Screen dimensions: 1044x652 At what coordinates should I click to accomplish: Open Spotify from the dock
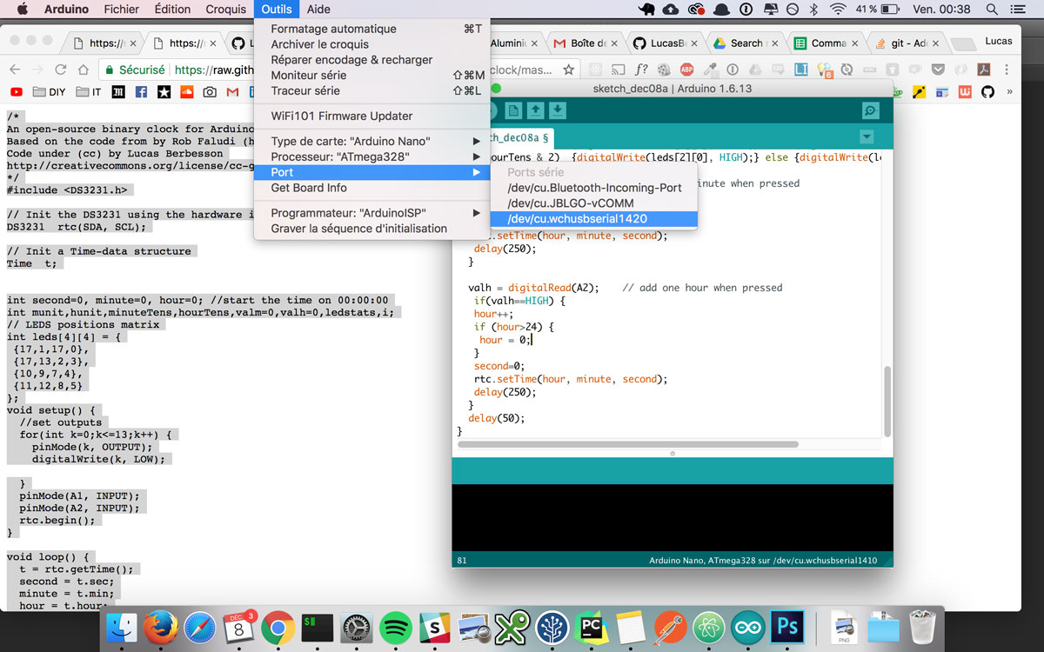pos(396,627)
